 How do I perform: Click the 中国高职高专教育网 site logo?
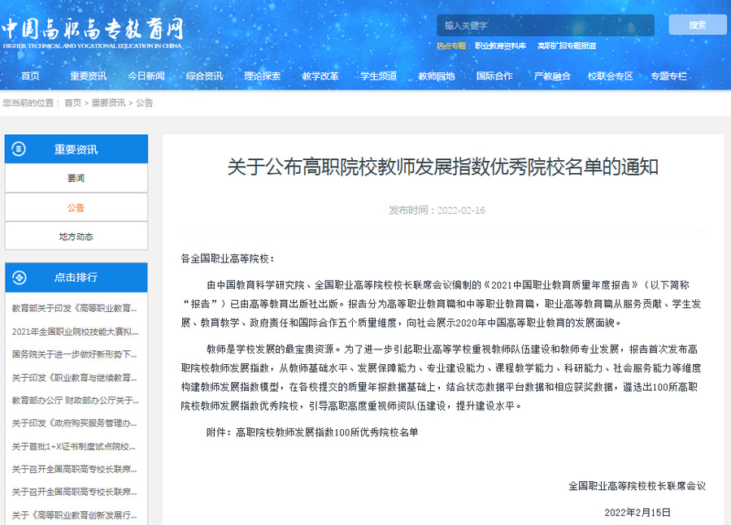click(x=93, y=31)
